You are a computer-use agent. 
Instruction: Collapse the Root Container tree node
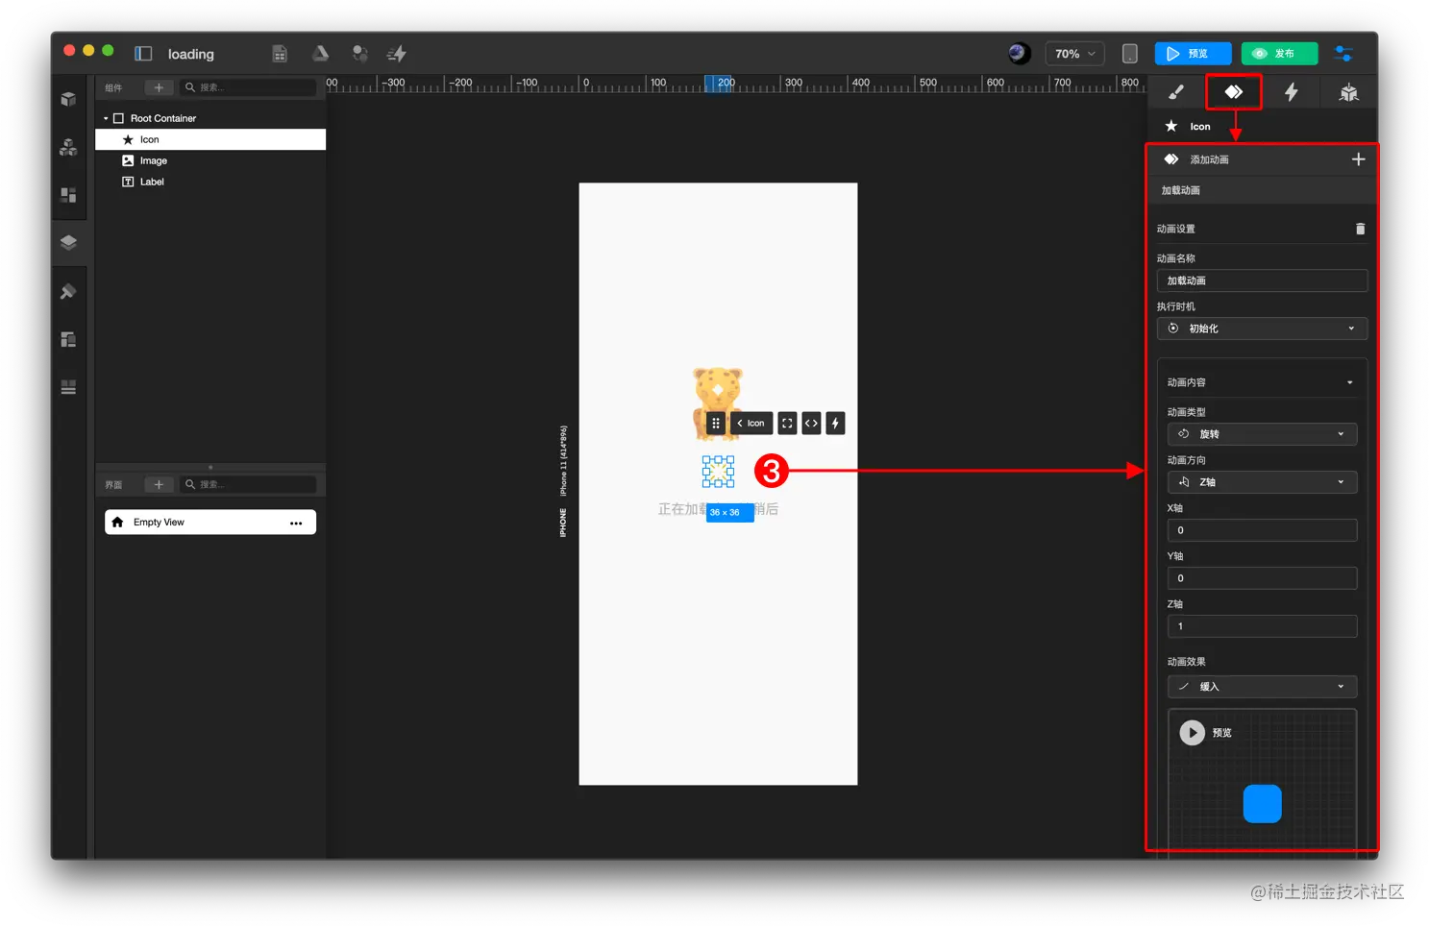pyautogui.click(x=106, y=118)
